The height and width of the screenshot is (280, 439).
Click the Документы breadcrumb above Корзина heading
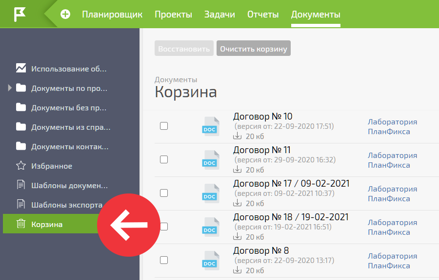pyautogui.click(x=176, y=80)
